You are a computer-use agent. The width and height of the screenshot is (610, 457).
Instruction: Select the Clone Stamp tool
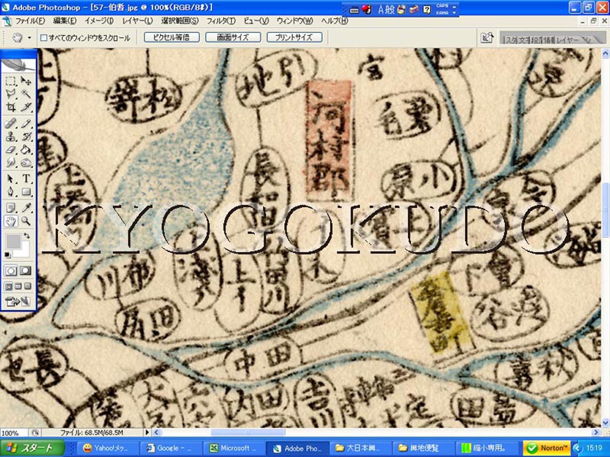(x=11, y=137)
